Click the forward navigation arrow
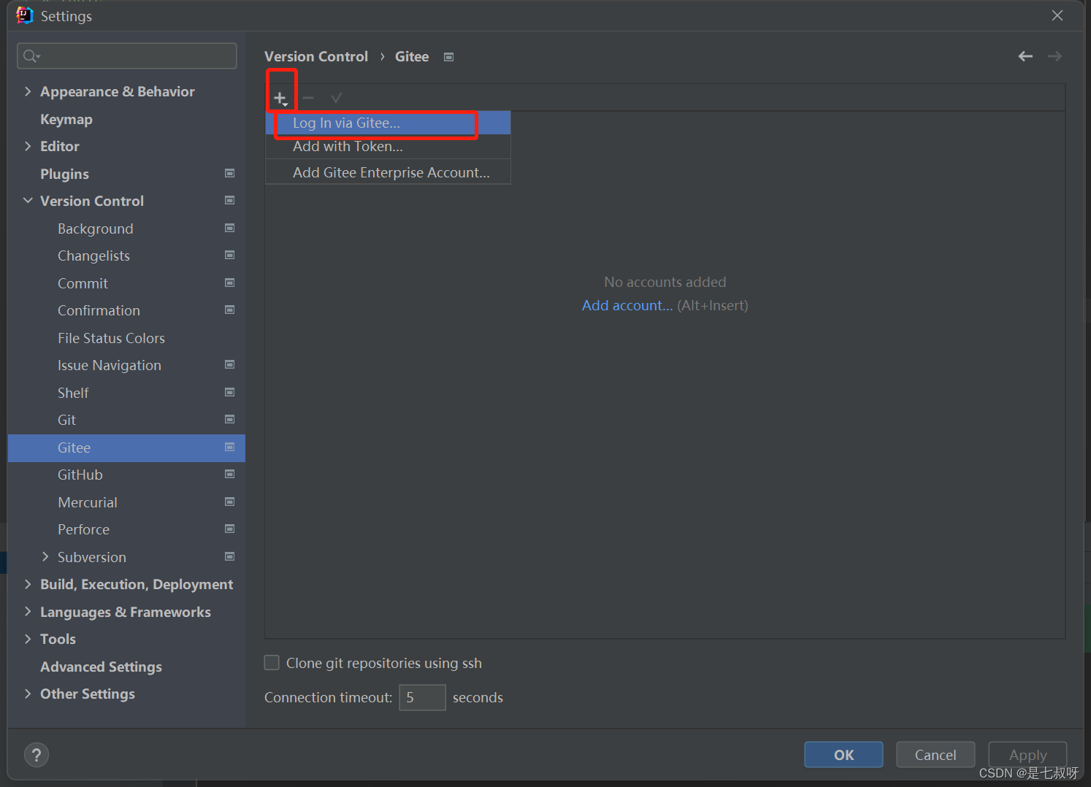 click(1054, 56)
